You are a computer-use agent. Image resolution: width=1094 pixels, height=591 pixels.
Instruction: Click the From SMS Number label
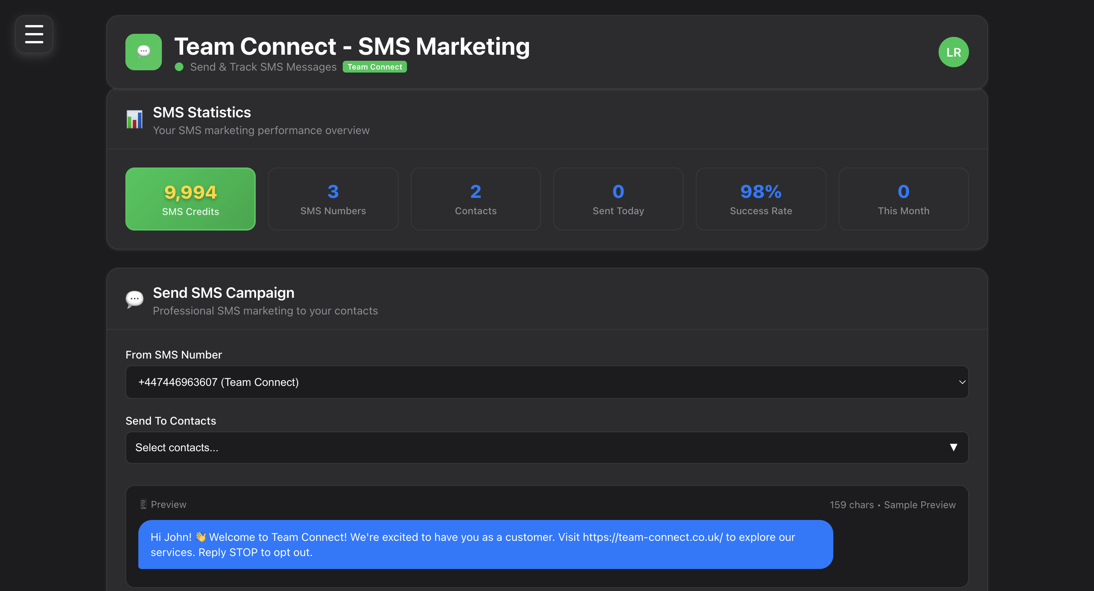point(174,354)
